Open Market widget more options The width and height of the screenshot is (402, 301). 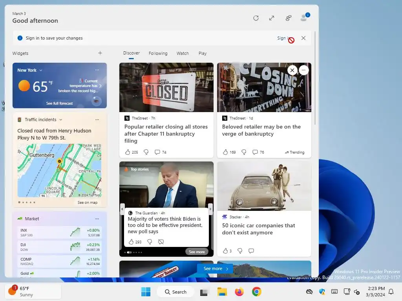97,219
